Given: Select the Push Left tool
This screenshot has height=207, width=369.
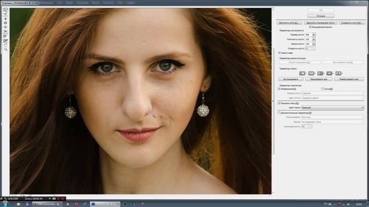Looking at the screenshot, I should click(x=5, y=32).
